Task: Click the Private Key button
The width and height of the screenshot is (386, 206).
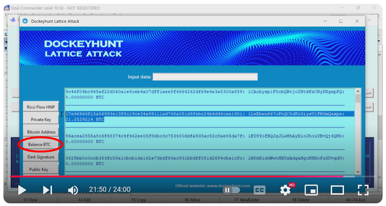Action: pos(41,119)
